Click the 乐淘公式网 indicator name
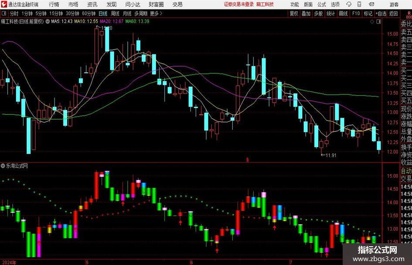The width and height of the screenshot is (412, 265). click(17, 166)
